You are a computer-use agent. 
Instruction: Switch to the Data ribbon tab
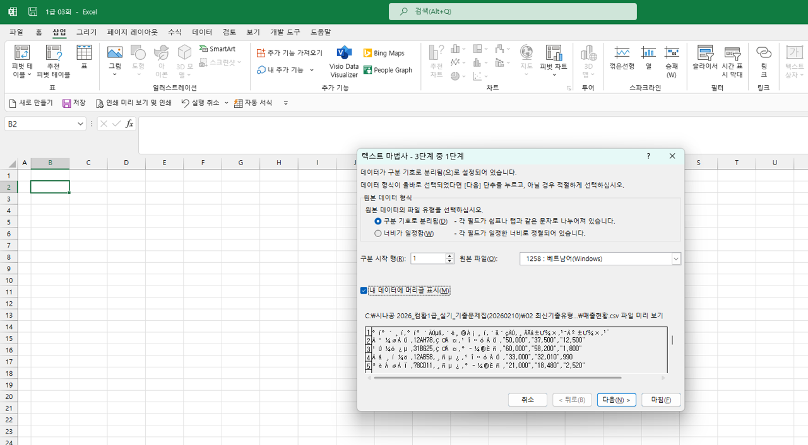click(x=202, y=32)
